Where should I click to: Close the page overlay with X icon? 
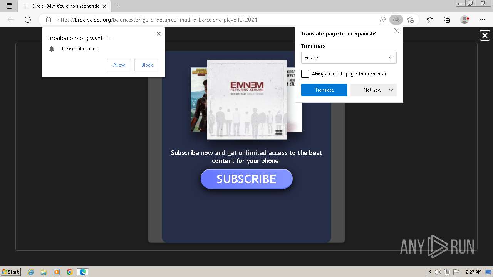coord(485,35)
